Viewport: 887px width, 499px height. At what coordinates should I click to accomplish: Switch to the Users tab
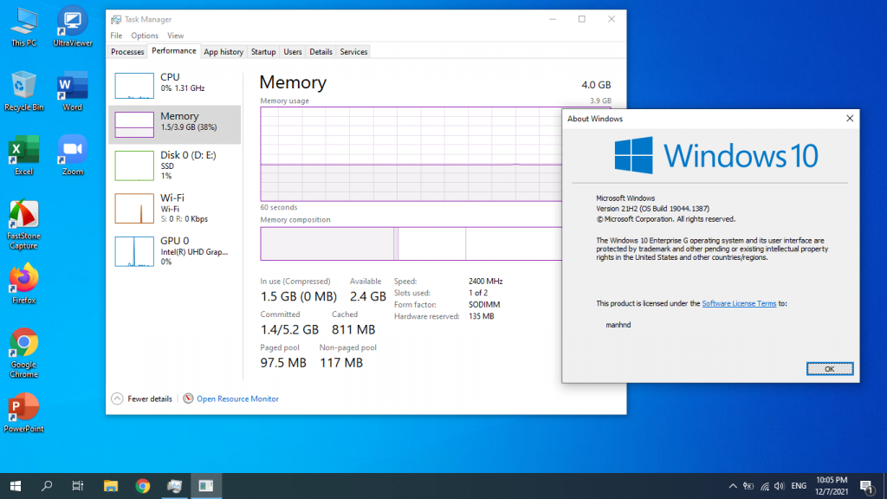[293, 51]
